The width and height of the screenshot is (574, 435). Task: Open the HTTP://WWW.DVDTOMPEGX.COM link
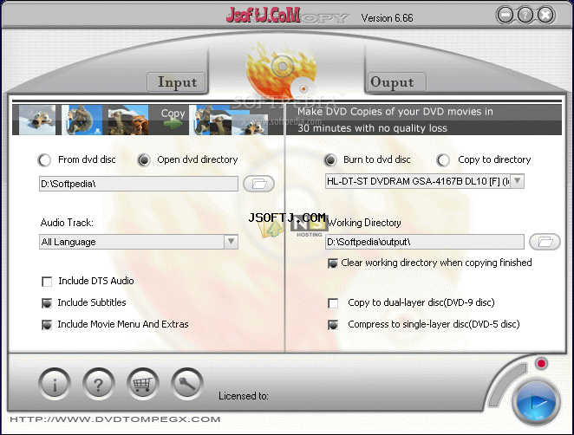pyautogui.click(x=115, y=419)
